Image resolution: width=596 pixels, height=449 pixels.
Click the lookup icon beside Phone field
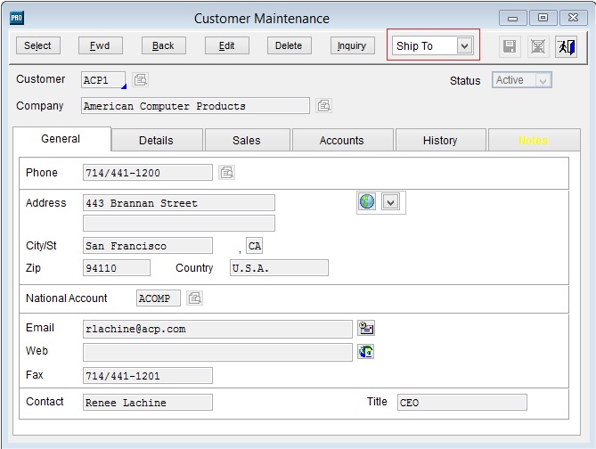[x=227, y=173]
